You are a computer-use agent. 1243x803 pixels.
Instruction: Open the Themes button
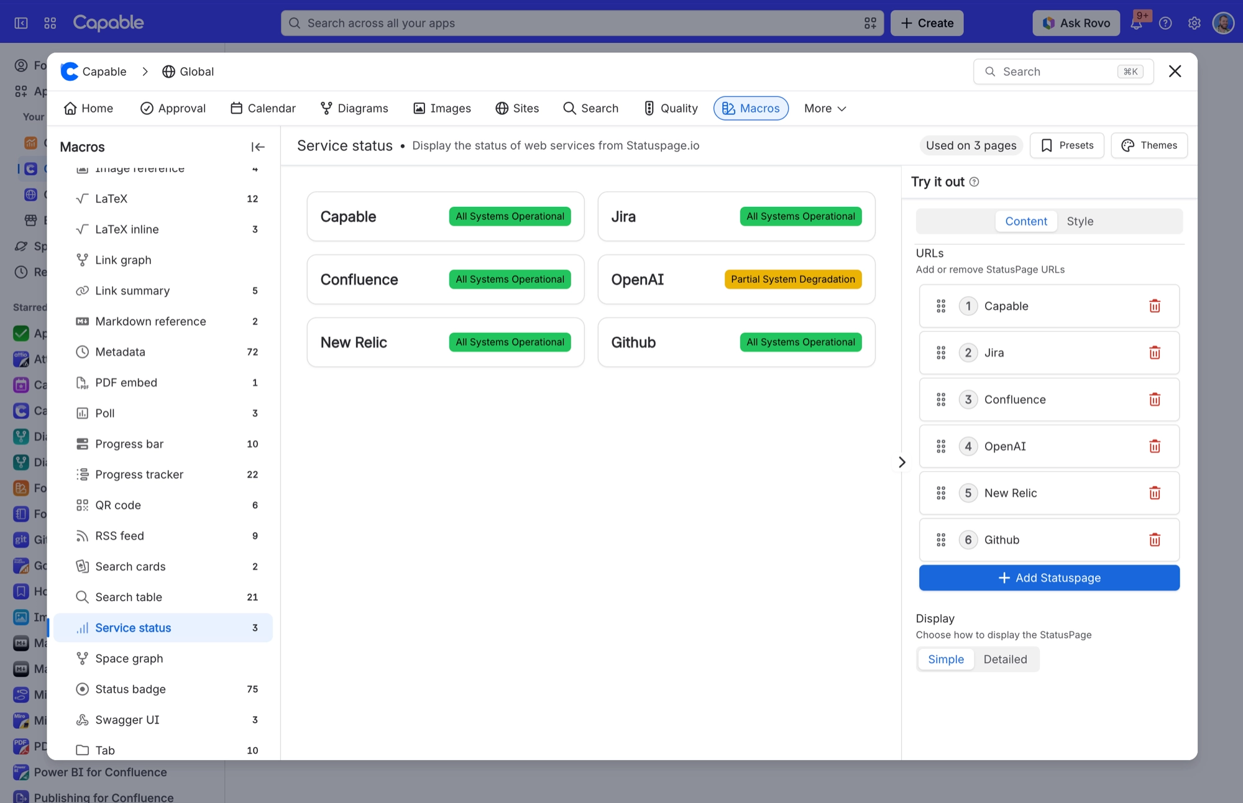pyautogui.click(x=1149, y=145)
